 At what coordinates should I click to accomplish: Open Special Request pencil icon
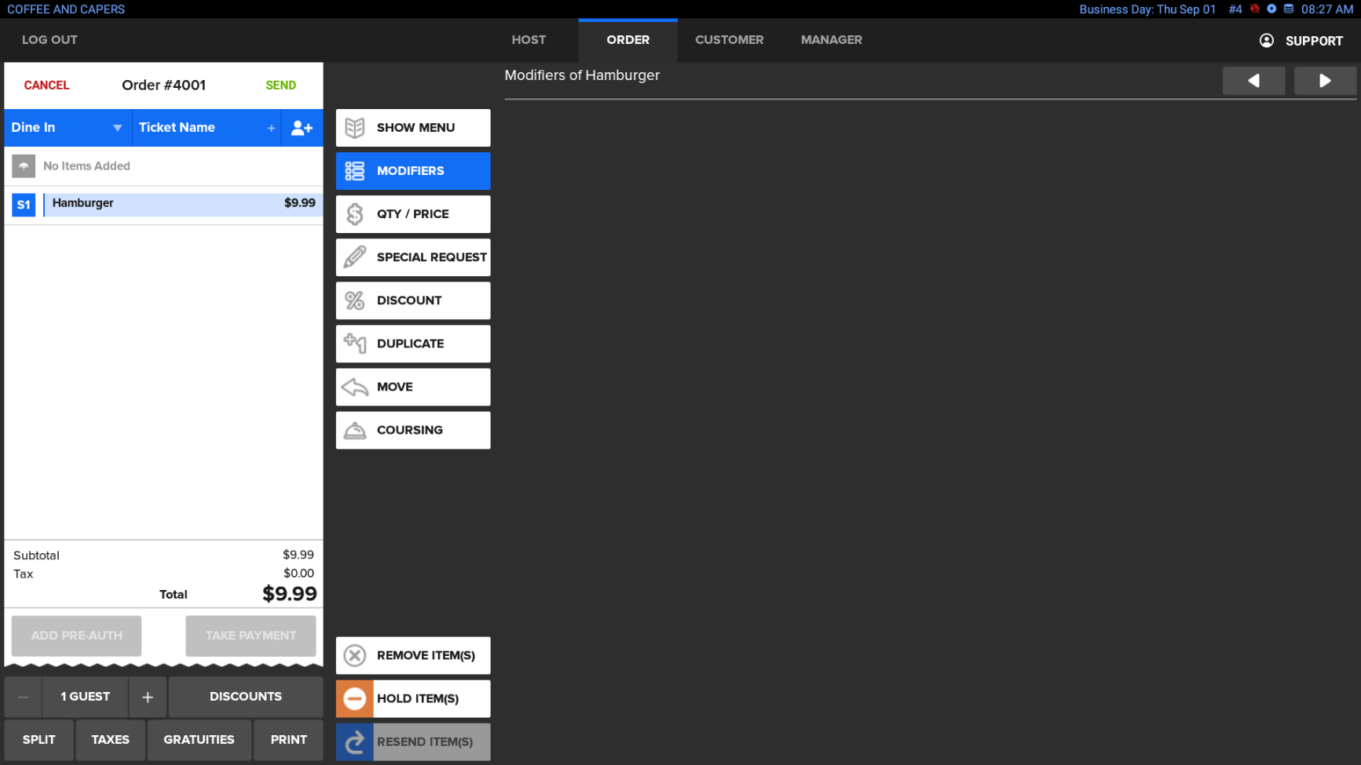(x=355, y=257)
